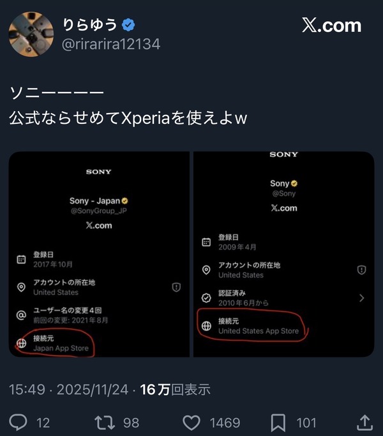This screenshot has height=436, width=383.
Task: Repost this tweet with the retweet icon
Action: coord(105,423)
